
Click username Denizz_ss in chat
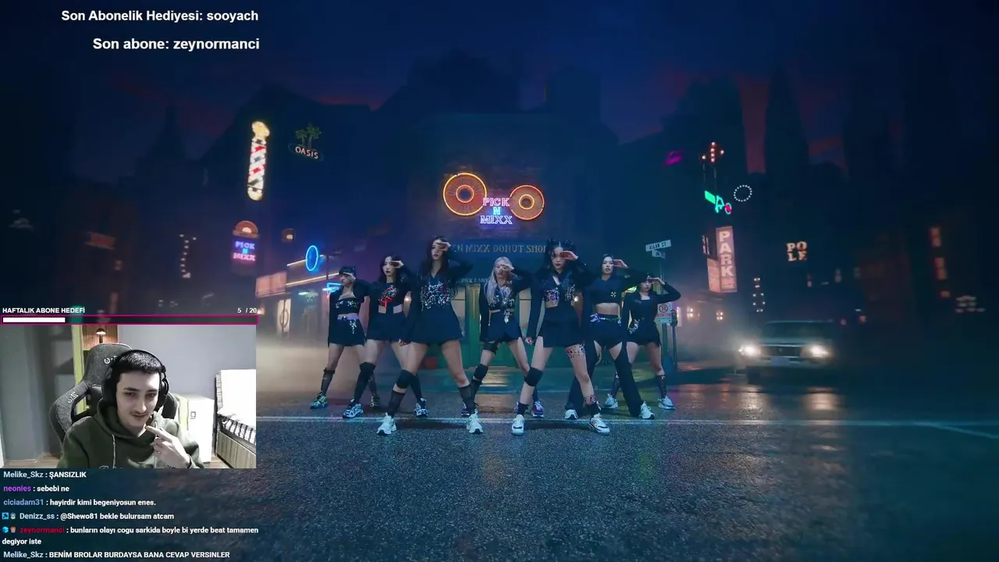[x=37, y=516]
